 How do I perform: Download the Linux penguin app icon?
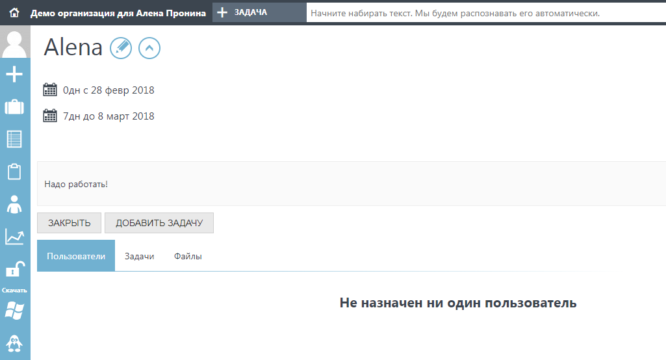coord(14,343)
